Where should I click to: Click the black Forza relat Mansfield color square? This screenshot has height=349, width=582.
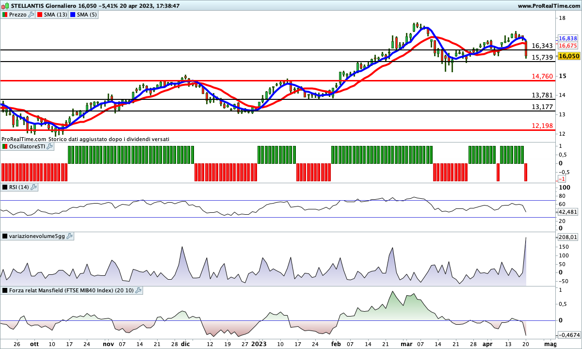click(x=5, y=290)
